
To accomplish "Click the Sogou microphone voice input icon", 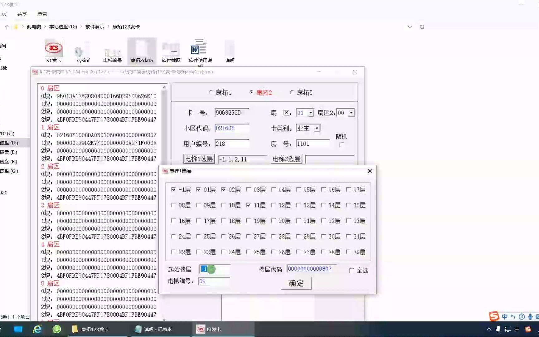I will [530, 317].
